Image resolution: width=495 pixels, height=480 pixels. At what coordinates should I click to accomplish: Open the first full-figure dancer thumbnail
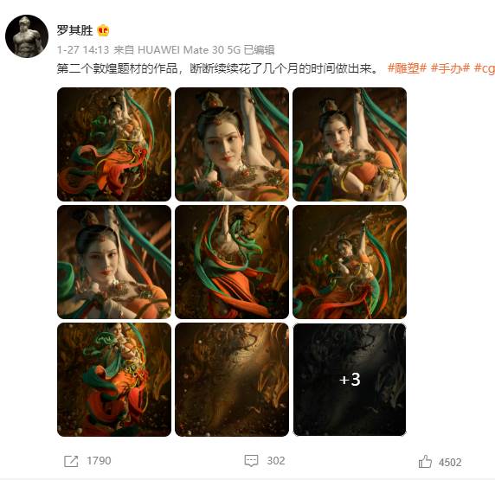coord(114,144)
